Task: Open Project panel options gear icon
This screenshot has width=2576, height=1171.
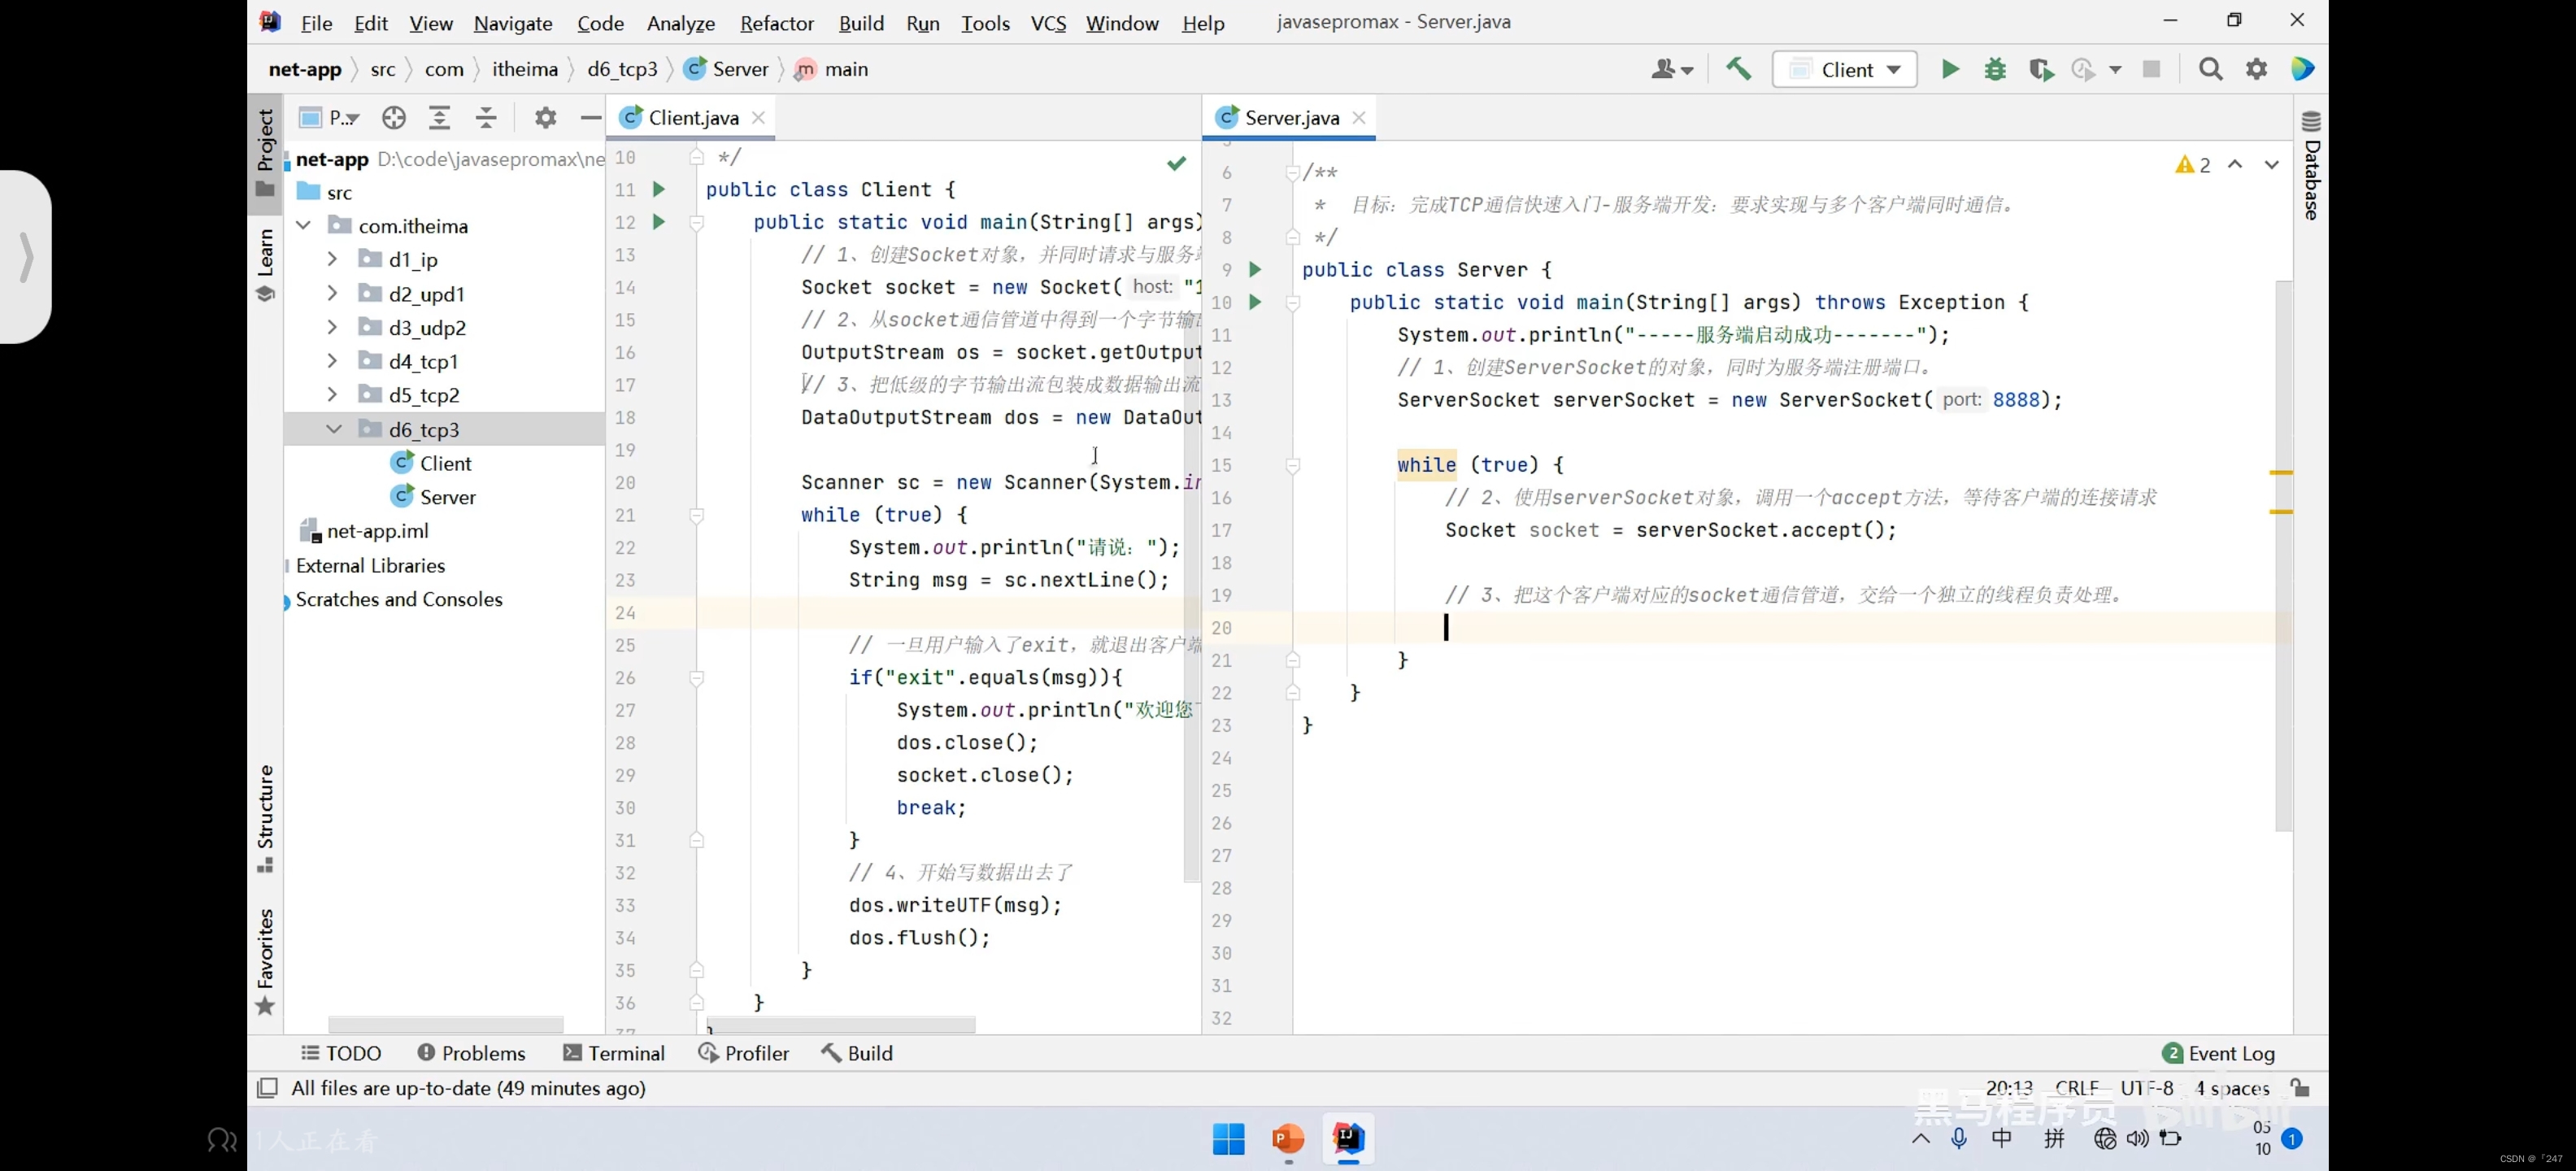Action: tap(545, 118)
